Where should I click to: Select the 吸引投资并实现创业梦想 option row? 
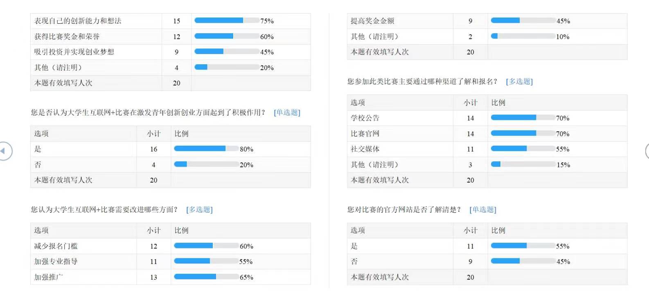coord(74,52)
